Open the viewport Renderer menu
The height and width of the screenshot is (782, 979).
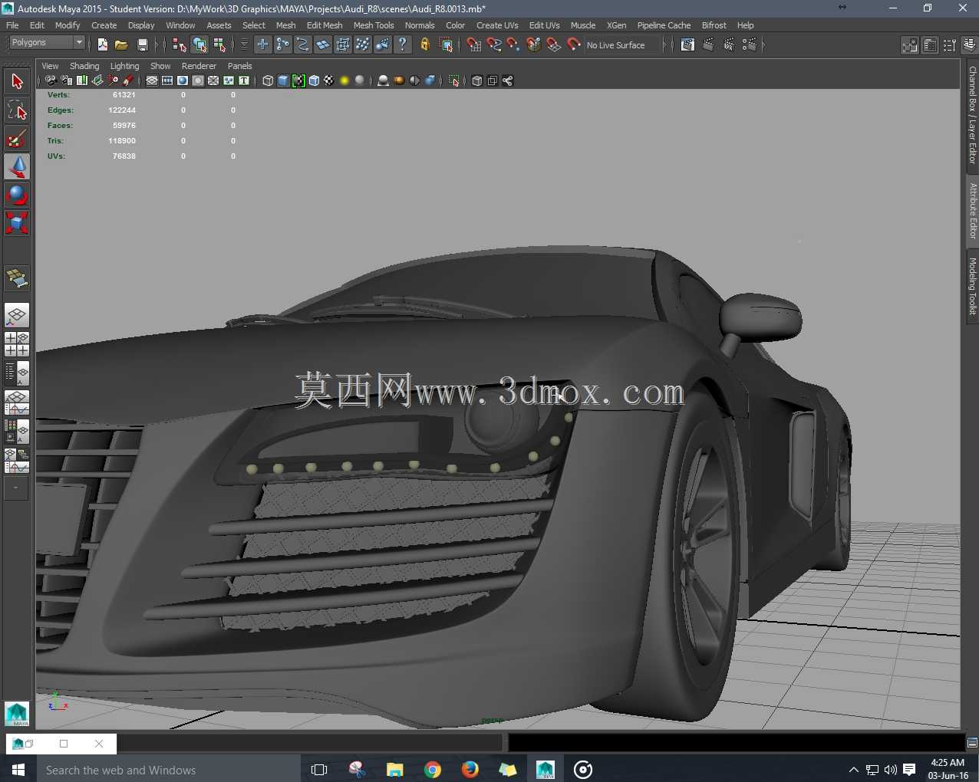(x=199, y=66)
